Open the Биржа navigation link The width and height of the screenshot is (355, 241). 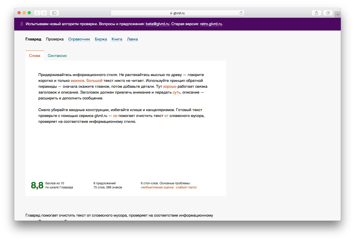click(x=101, y=39)
